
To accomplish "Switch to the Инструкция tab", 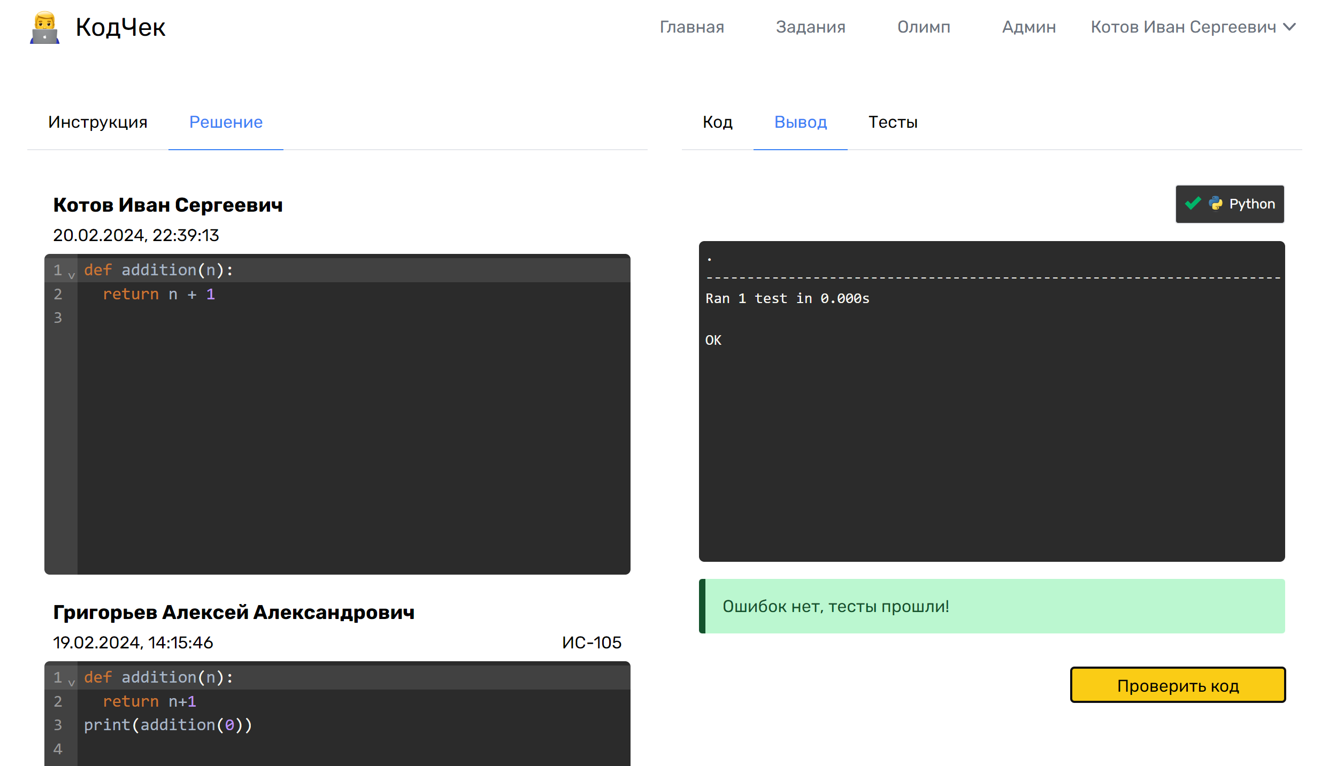I will (98, 122).
